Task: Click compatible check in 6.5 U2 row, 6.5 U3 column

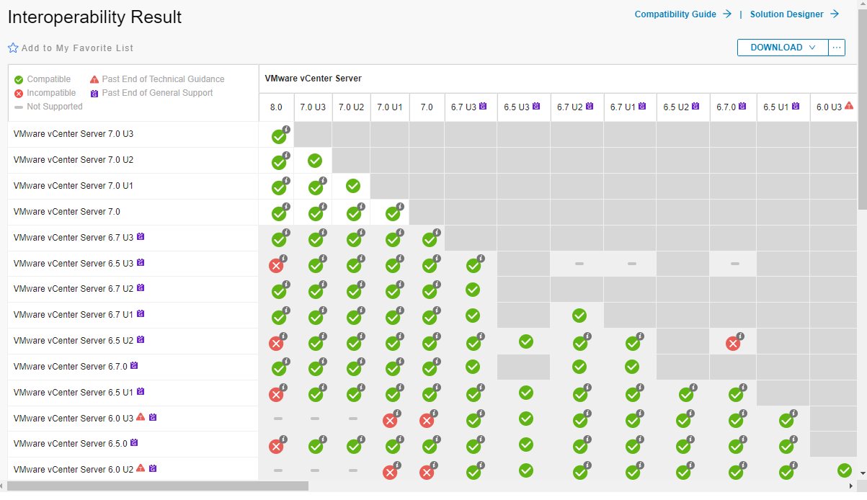Action: (526, 341)
